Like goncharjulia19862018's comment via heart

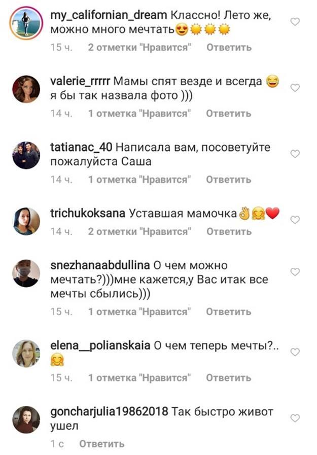click(295, 418)
